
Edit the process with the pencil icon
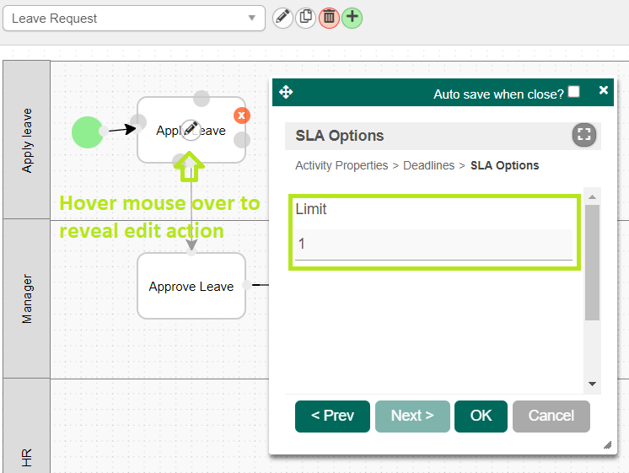282,18
